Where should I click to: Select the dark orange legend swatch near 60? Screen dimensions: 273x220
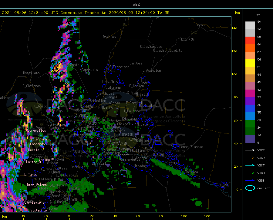point(250,48)
